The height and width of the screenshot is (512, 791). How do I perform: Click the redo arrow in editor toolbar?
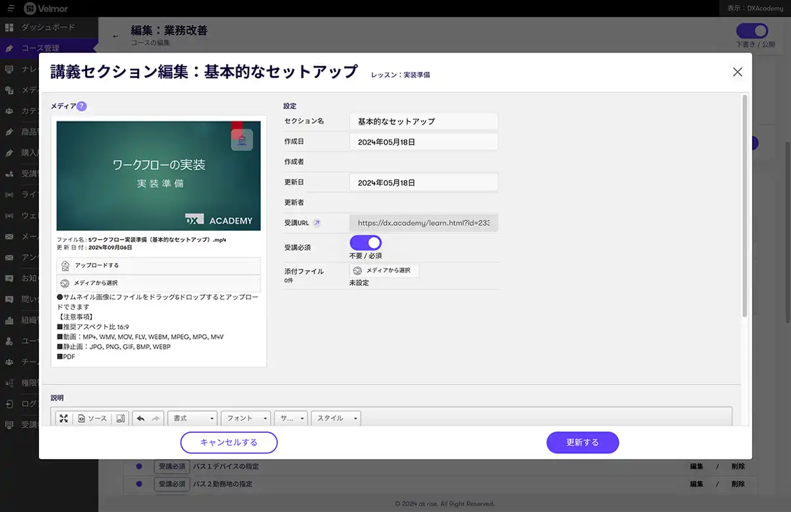coord(156,418)
